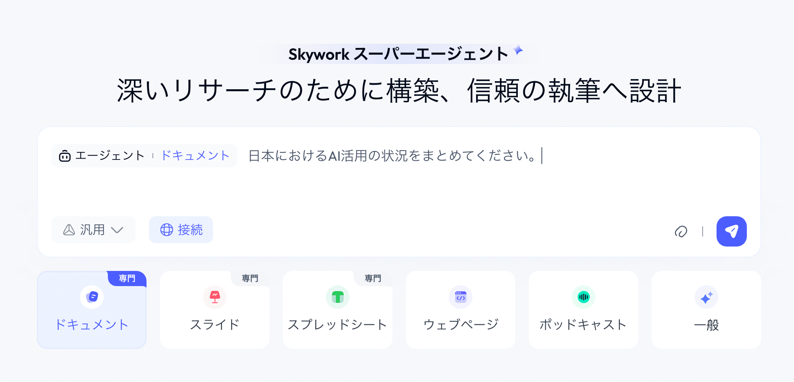794x382 pixels.
Task: Click the attachment link icon
Action: pyautogui.click(x=681, y=231)
